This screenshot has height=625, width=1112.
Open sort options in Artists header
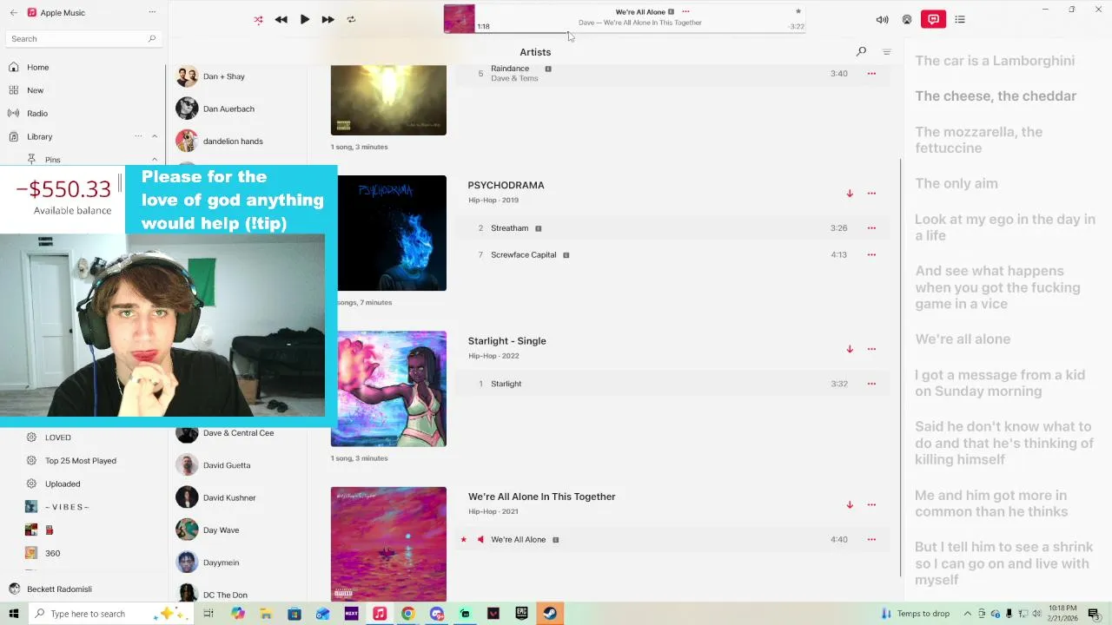[887, 52]
